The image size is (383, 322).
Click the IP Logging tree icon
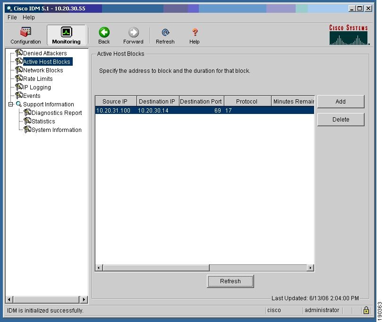pyautogui.click(x=19, y=87)
